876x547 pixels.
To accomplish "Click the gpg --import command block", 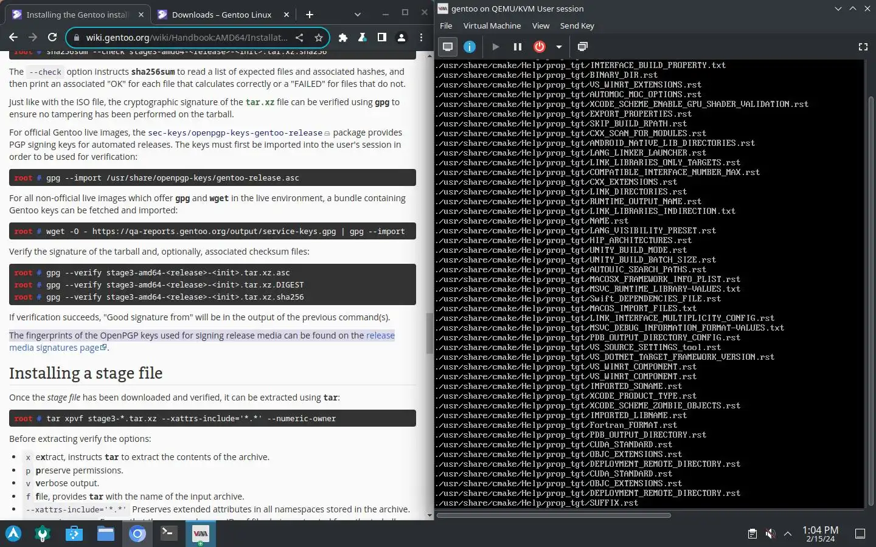I will coord(212,177).
